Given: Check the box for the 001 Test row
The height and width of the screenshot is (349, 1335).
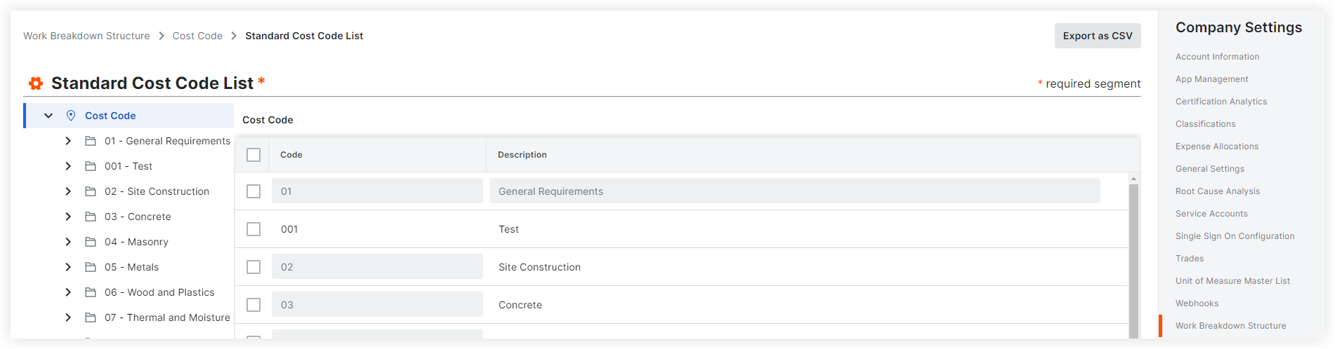Looking at the screenshot, I should point(254,229).
